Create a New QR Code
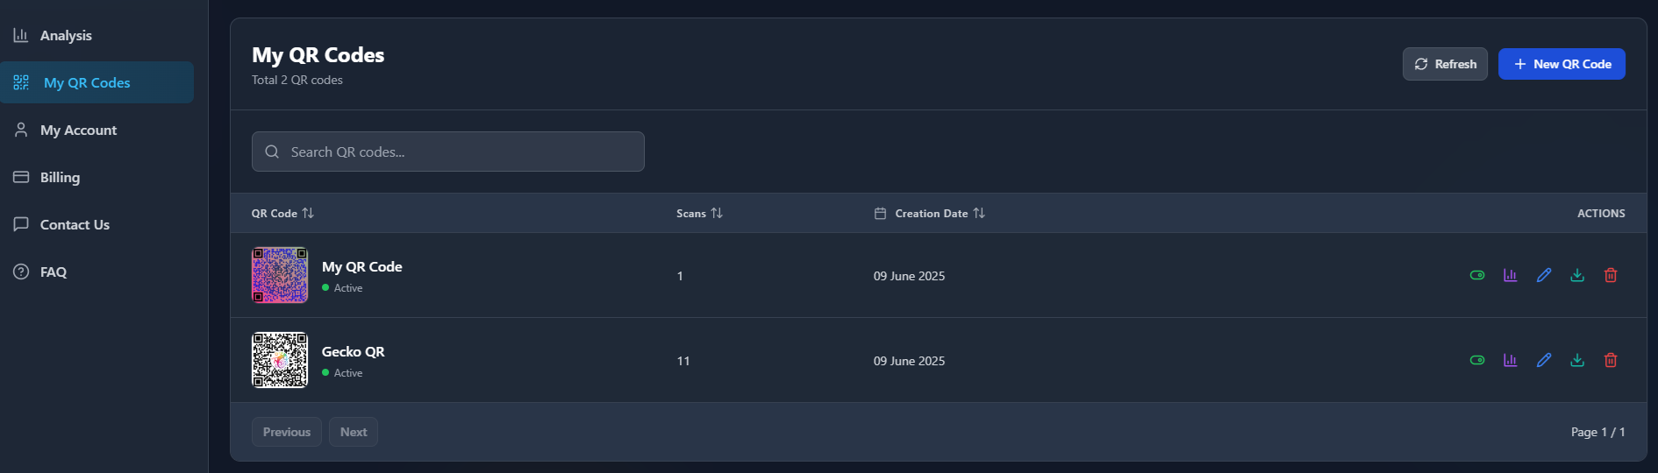Screen dimensions: 1658x473 click(1562, 64)
